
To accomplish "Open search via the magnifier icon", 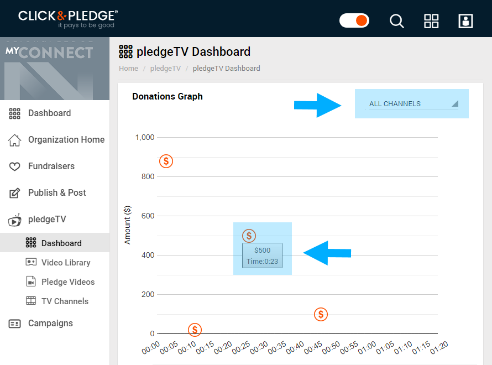I will [x=396, y=21].
